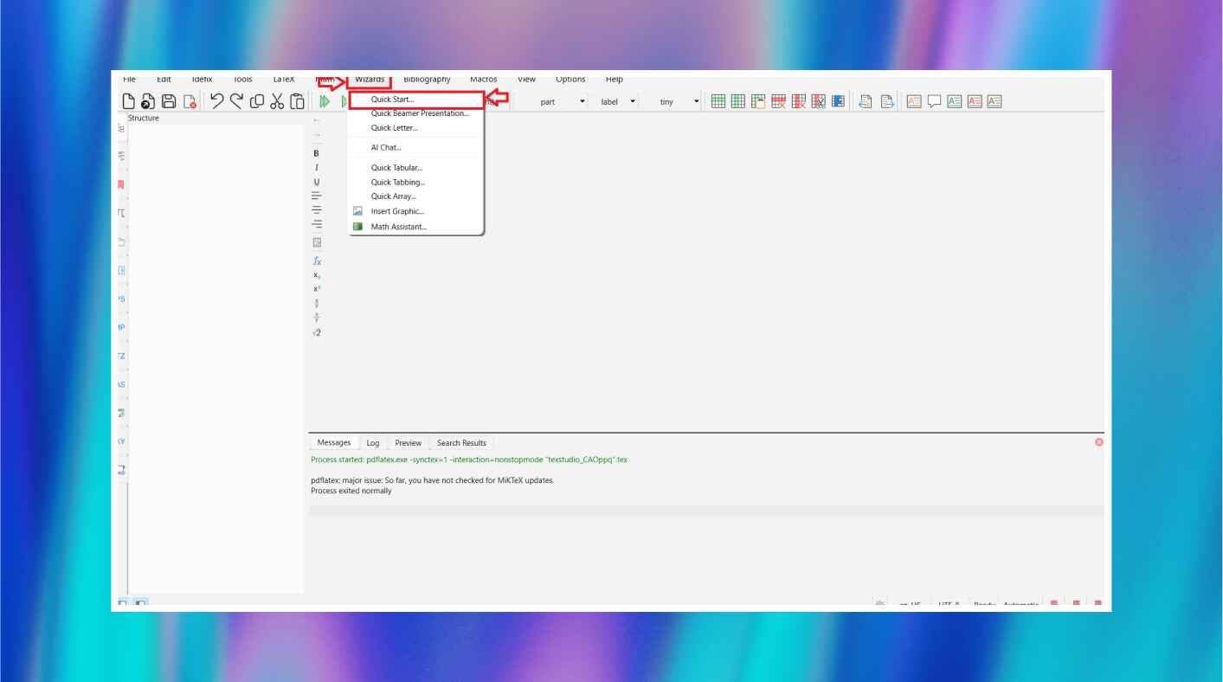1223x682 pixels.
Task: Switch to the Preview tab
Action: [409, 442]
